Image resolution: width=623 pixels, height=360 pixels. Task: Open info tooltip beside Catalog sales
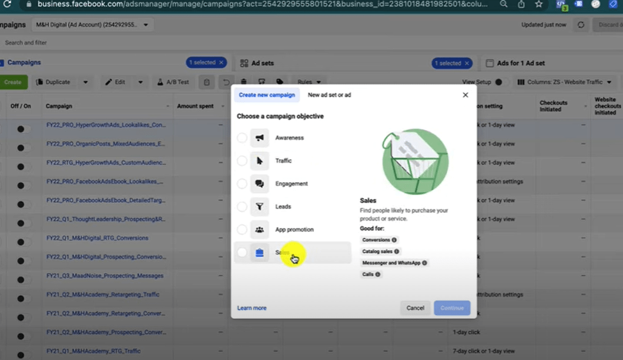coord(397,251)
